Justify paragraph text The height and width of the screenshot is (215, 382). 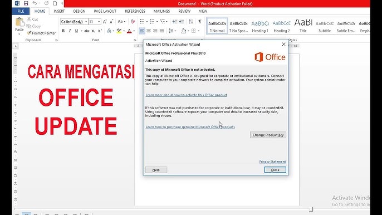tap(161, 31)
